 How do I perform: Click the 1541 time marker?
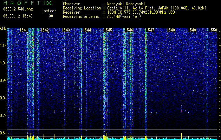[24, 30]
